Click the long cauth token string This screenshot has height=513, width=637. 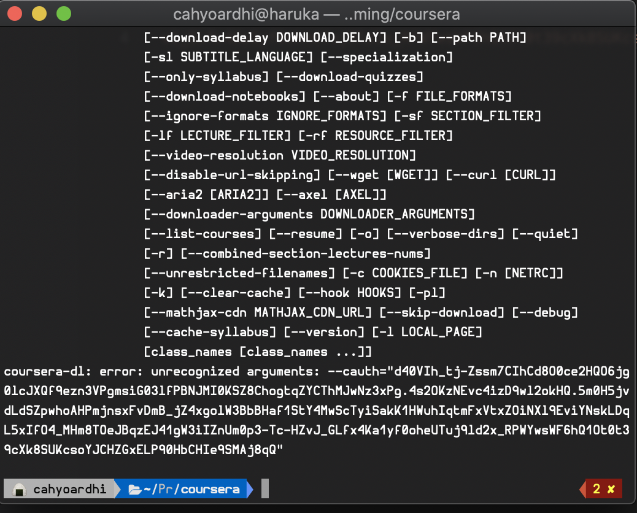click(307, 410)
